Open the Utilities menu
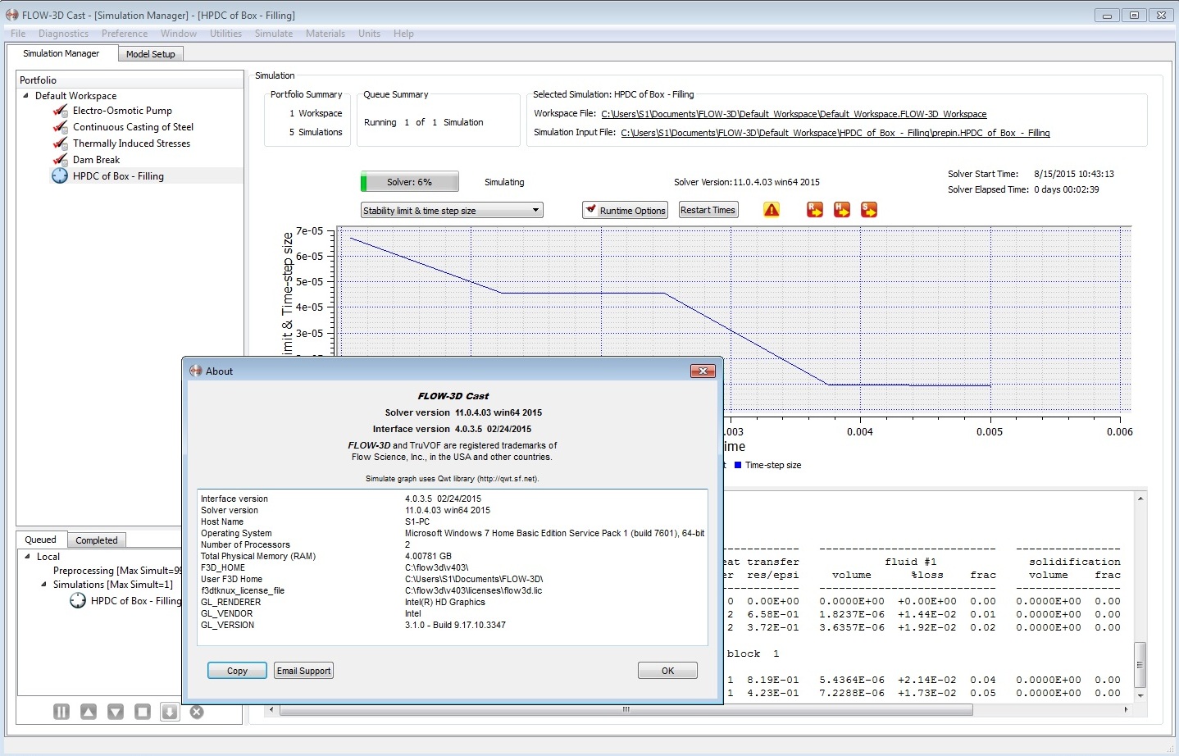Screen dimensions: 1179x756 (x=225, y=34)
